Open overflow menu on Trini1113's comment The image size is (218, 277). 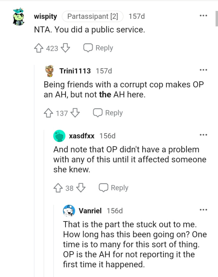pos(203,69)
